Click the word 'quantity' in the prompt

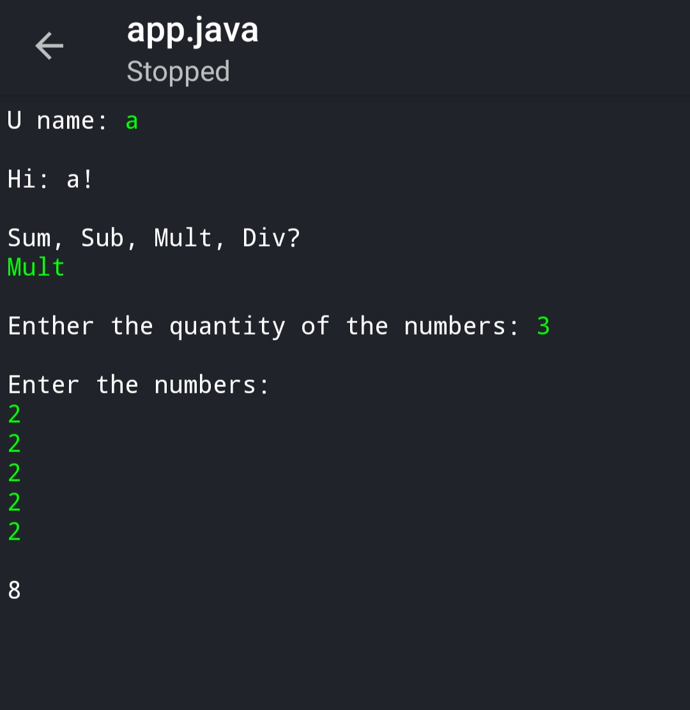(x=227, y=328)
